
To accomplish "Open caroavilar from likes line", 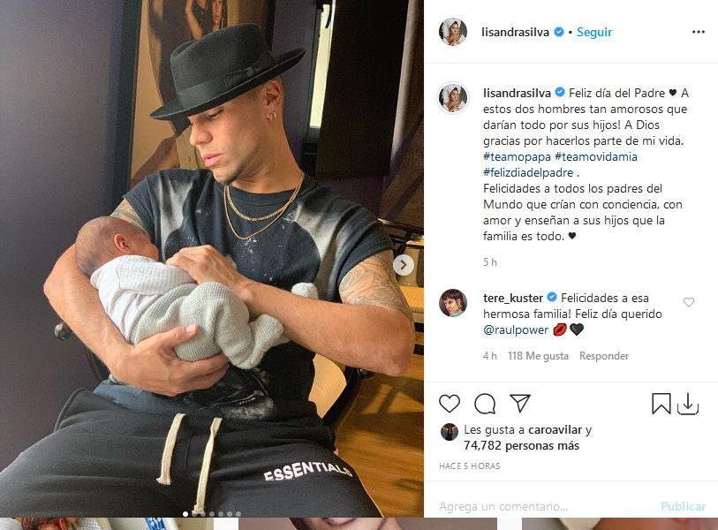I will 555,429.
